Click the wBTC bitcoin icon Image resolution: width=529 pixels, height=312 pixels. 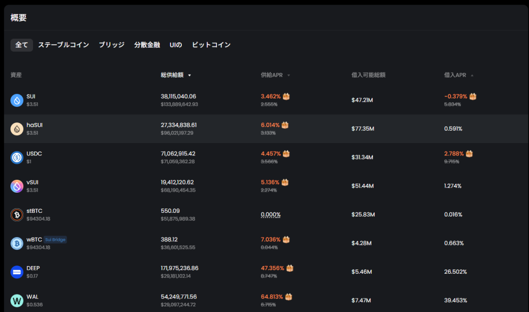tap(17, 243)
